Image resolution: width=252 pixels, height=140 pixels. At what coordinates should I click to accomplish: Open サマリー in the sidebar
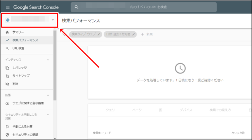coord(27,32)
